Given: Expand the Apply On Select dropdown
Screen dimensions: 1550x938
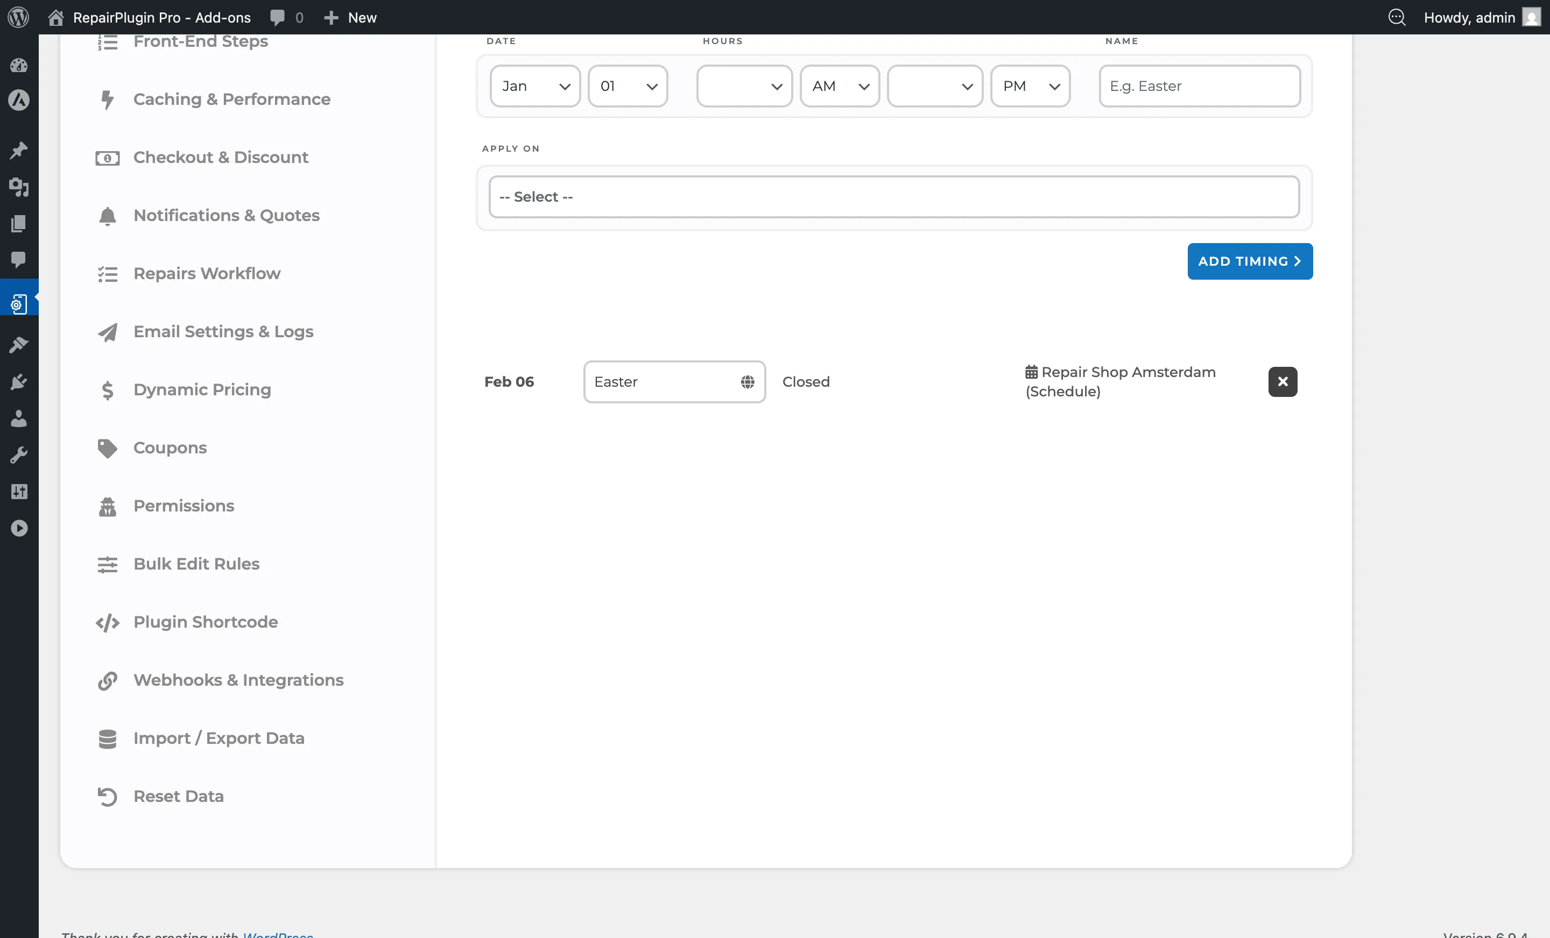Looking at the screenshot, I should coord(893,197).
